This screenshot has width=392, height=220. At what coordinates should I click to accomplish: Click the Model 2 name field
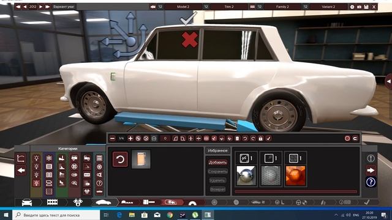183,7
